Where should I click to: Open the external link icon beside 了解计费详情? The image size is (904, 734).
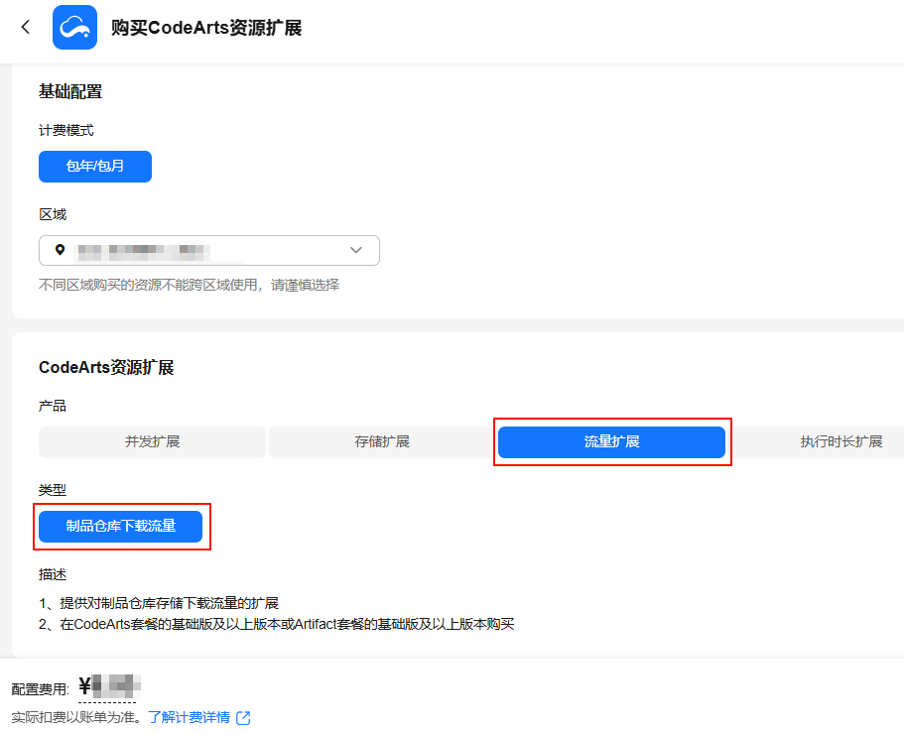243,717
